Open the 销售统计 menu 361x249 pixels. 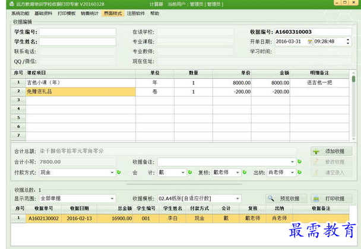pyautogui.click(x=90, y=13)
